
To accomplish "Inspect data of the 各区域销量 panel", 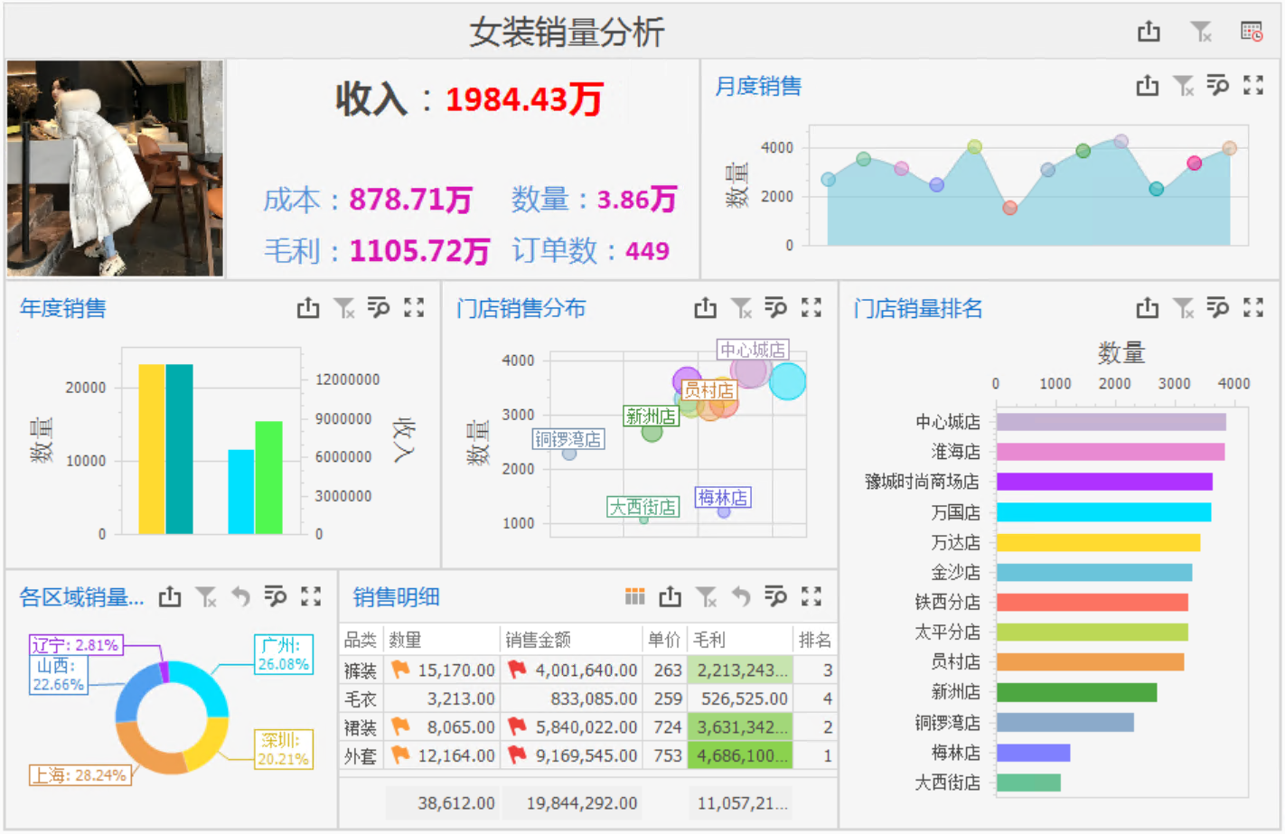I will [276, 596].
